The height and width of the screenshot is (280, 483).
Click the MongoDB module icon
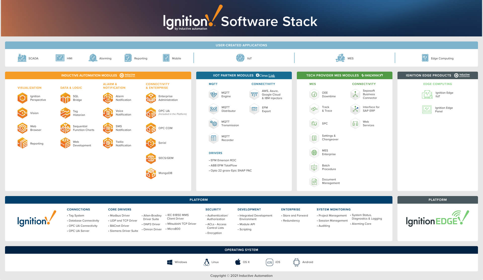coord(151,173)
